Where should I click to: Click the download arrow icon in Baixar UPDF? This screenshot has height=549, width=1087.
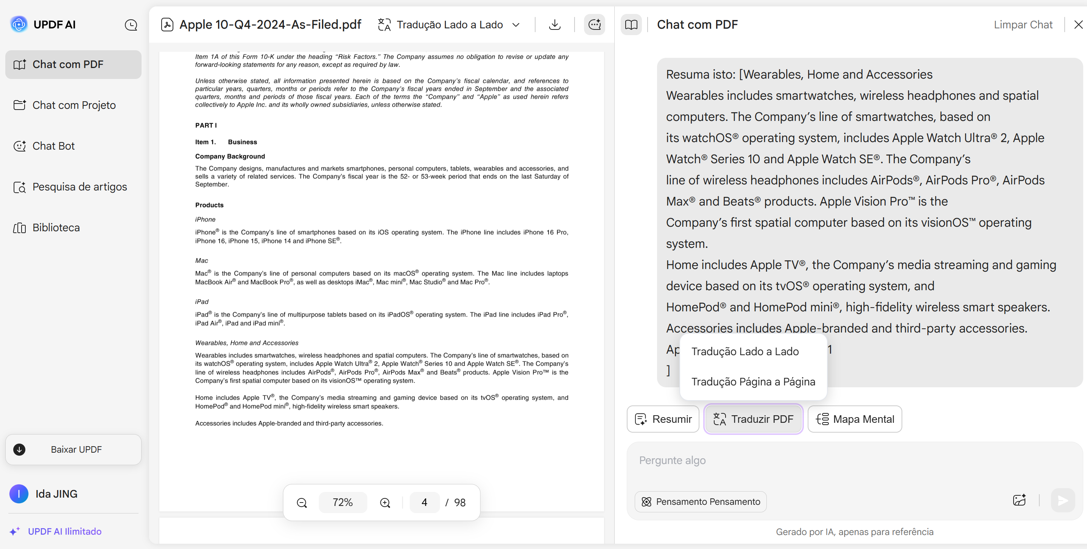click(19, 450)
